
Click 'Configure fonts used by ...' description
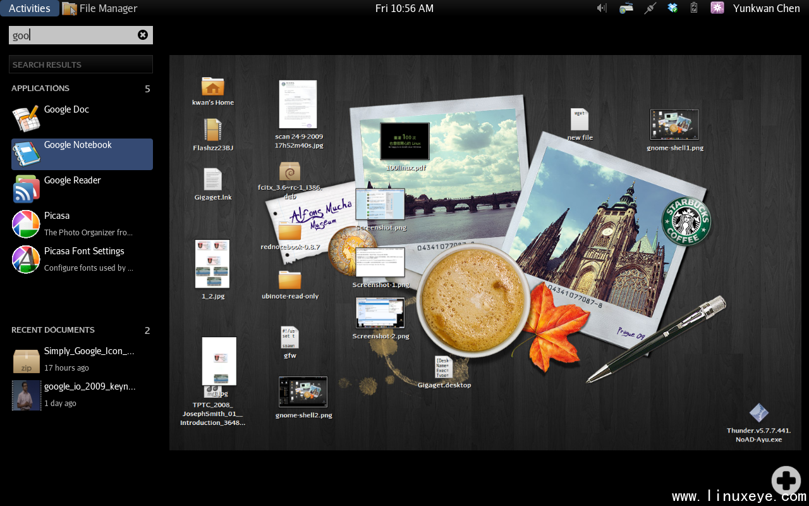click(88, 268)
